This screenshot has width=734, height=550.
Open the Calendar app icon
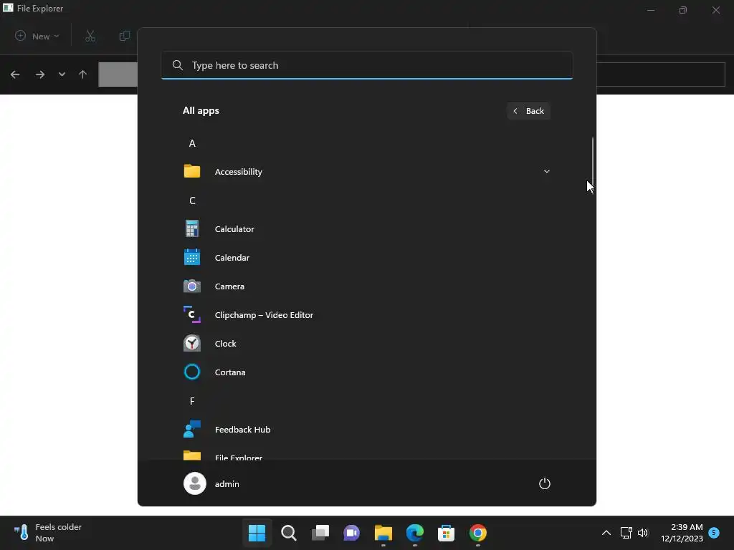[x=192, y=257]
